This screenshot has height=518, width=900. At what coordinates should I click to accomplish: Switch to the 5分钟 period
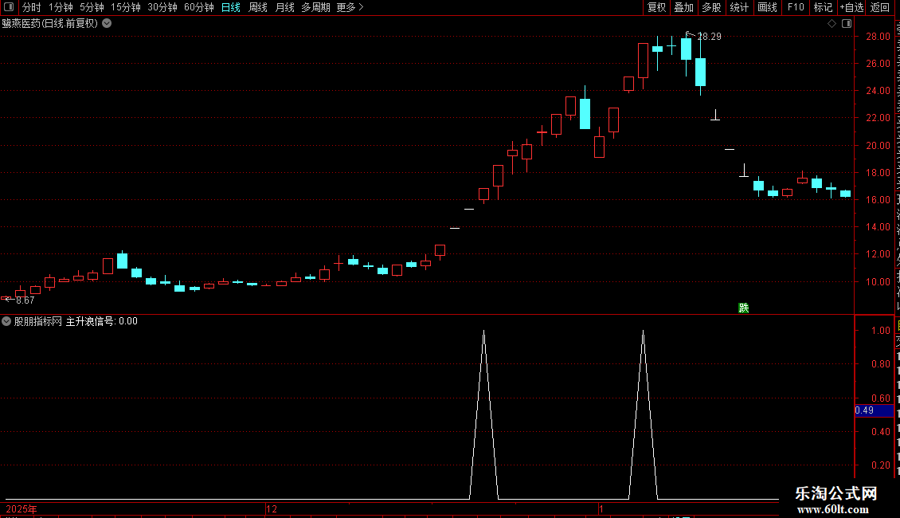92,7
